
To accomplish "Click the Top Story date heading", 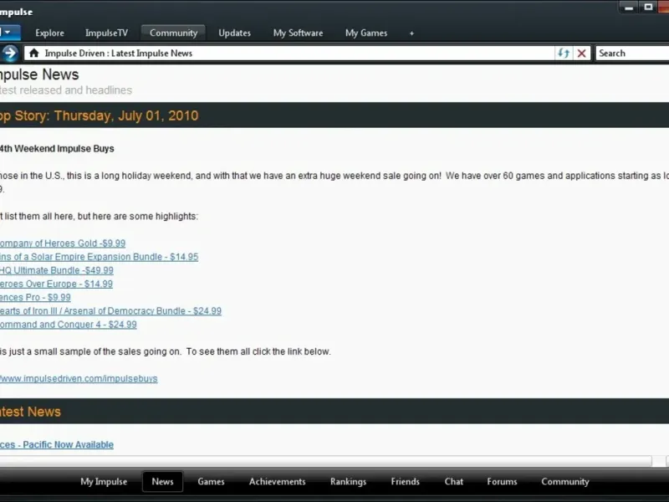I will coord(99,115).
